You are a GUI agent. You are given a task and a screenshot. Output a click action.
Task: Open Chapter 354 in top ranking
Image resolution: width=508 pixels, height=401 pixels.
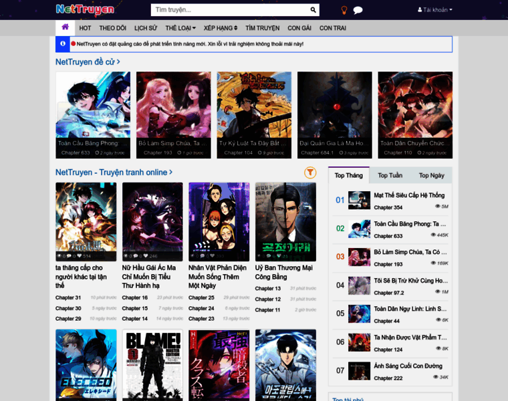coord(388,207)
